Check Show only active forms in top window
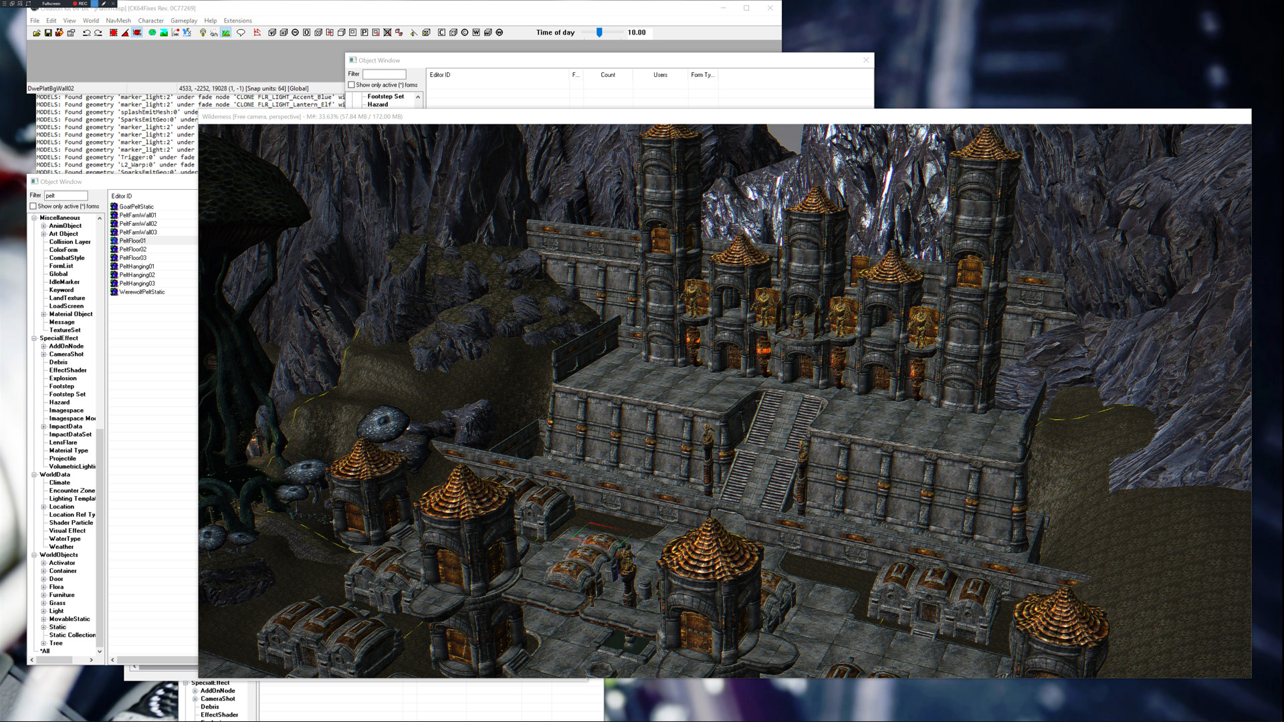This screenshot has height=722, width=1284. (352, 85)
